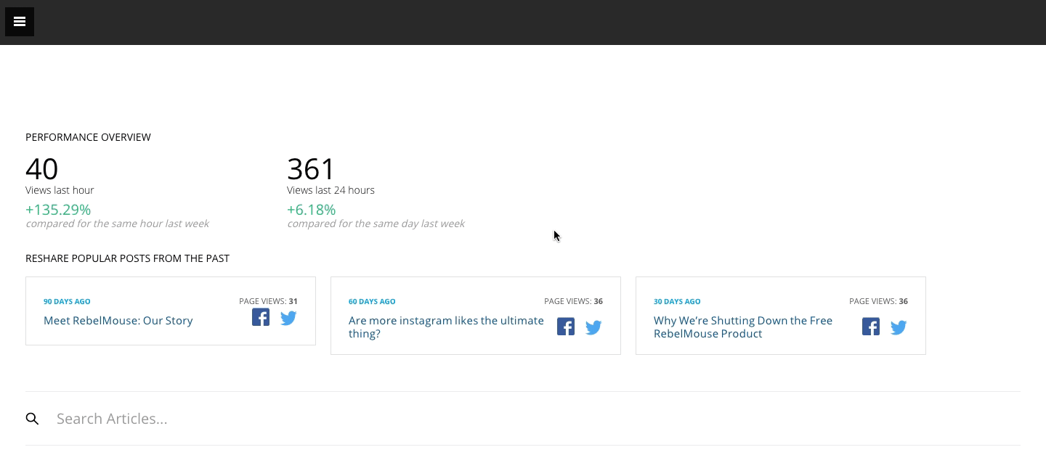Screen dimensions: 1046x463
Task: Click the search magnifier icon
Action: (x=32, y=419)
